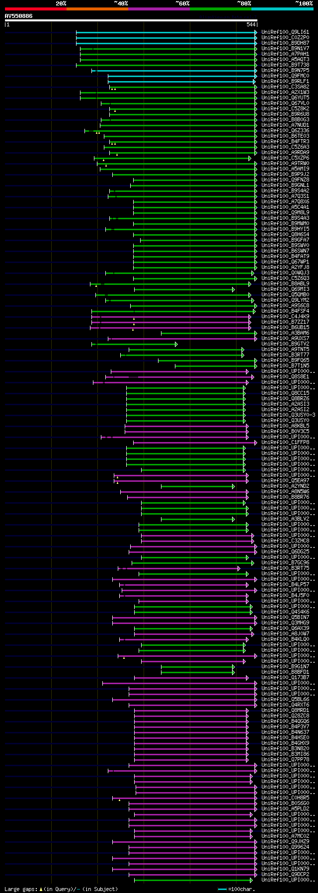318x893 pixels.
Task: Select label UniRef100_B3RT75
Action: (285, 568)
